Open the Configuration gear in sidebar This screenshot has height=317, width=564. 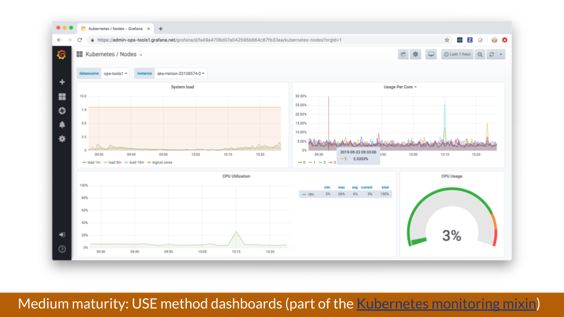coord(62,139)
